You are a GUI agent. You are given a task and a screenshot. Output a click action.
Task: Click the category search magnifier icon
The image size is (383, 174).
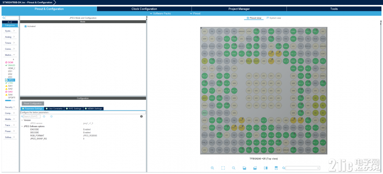click(4, 18)
